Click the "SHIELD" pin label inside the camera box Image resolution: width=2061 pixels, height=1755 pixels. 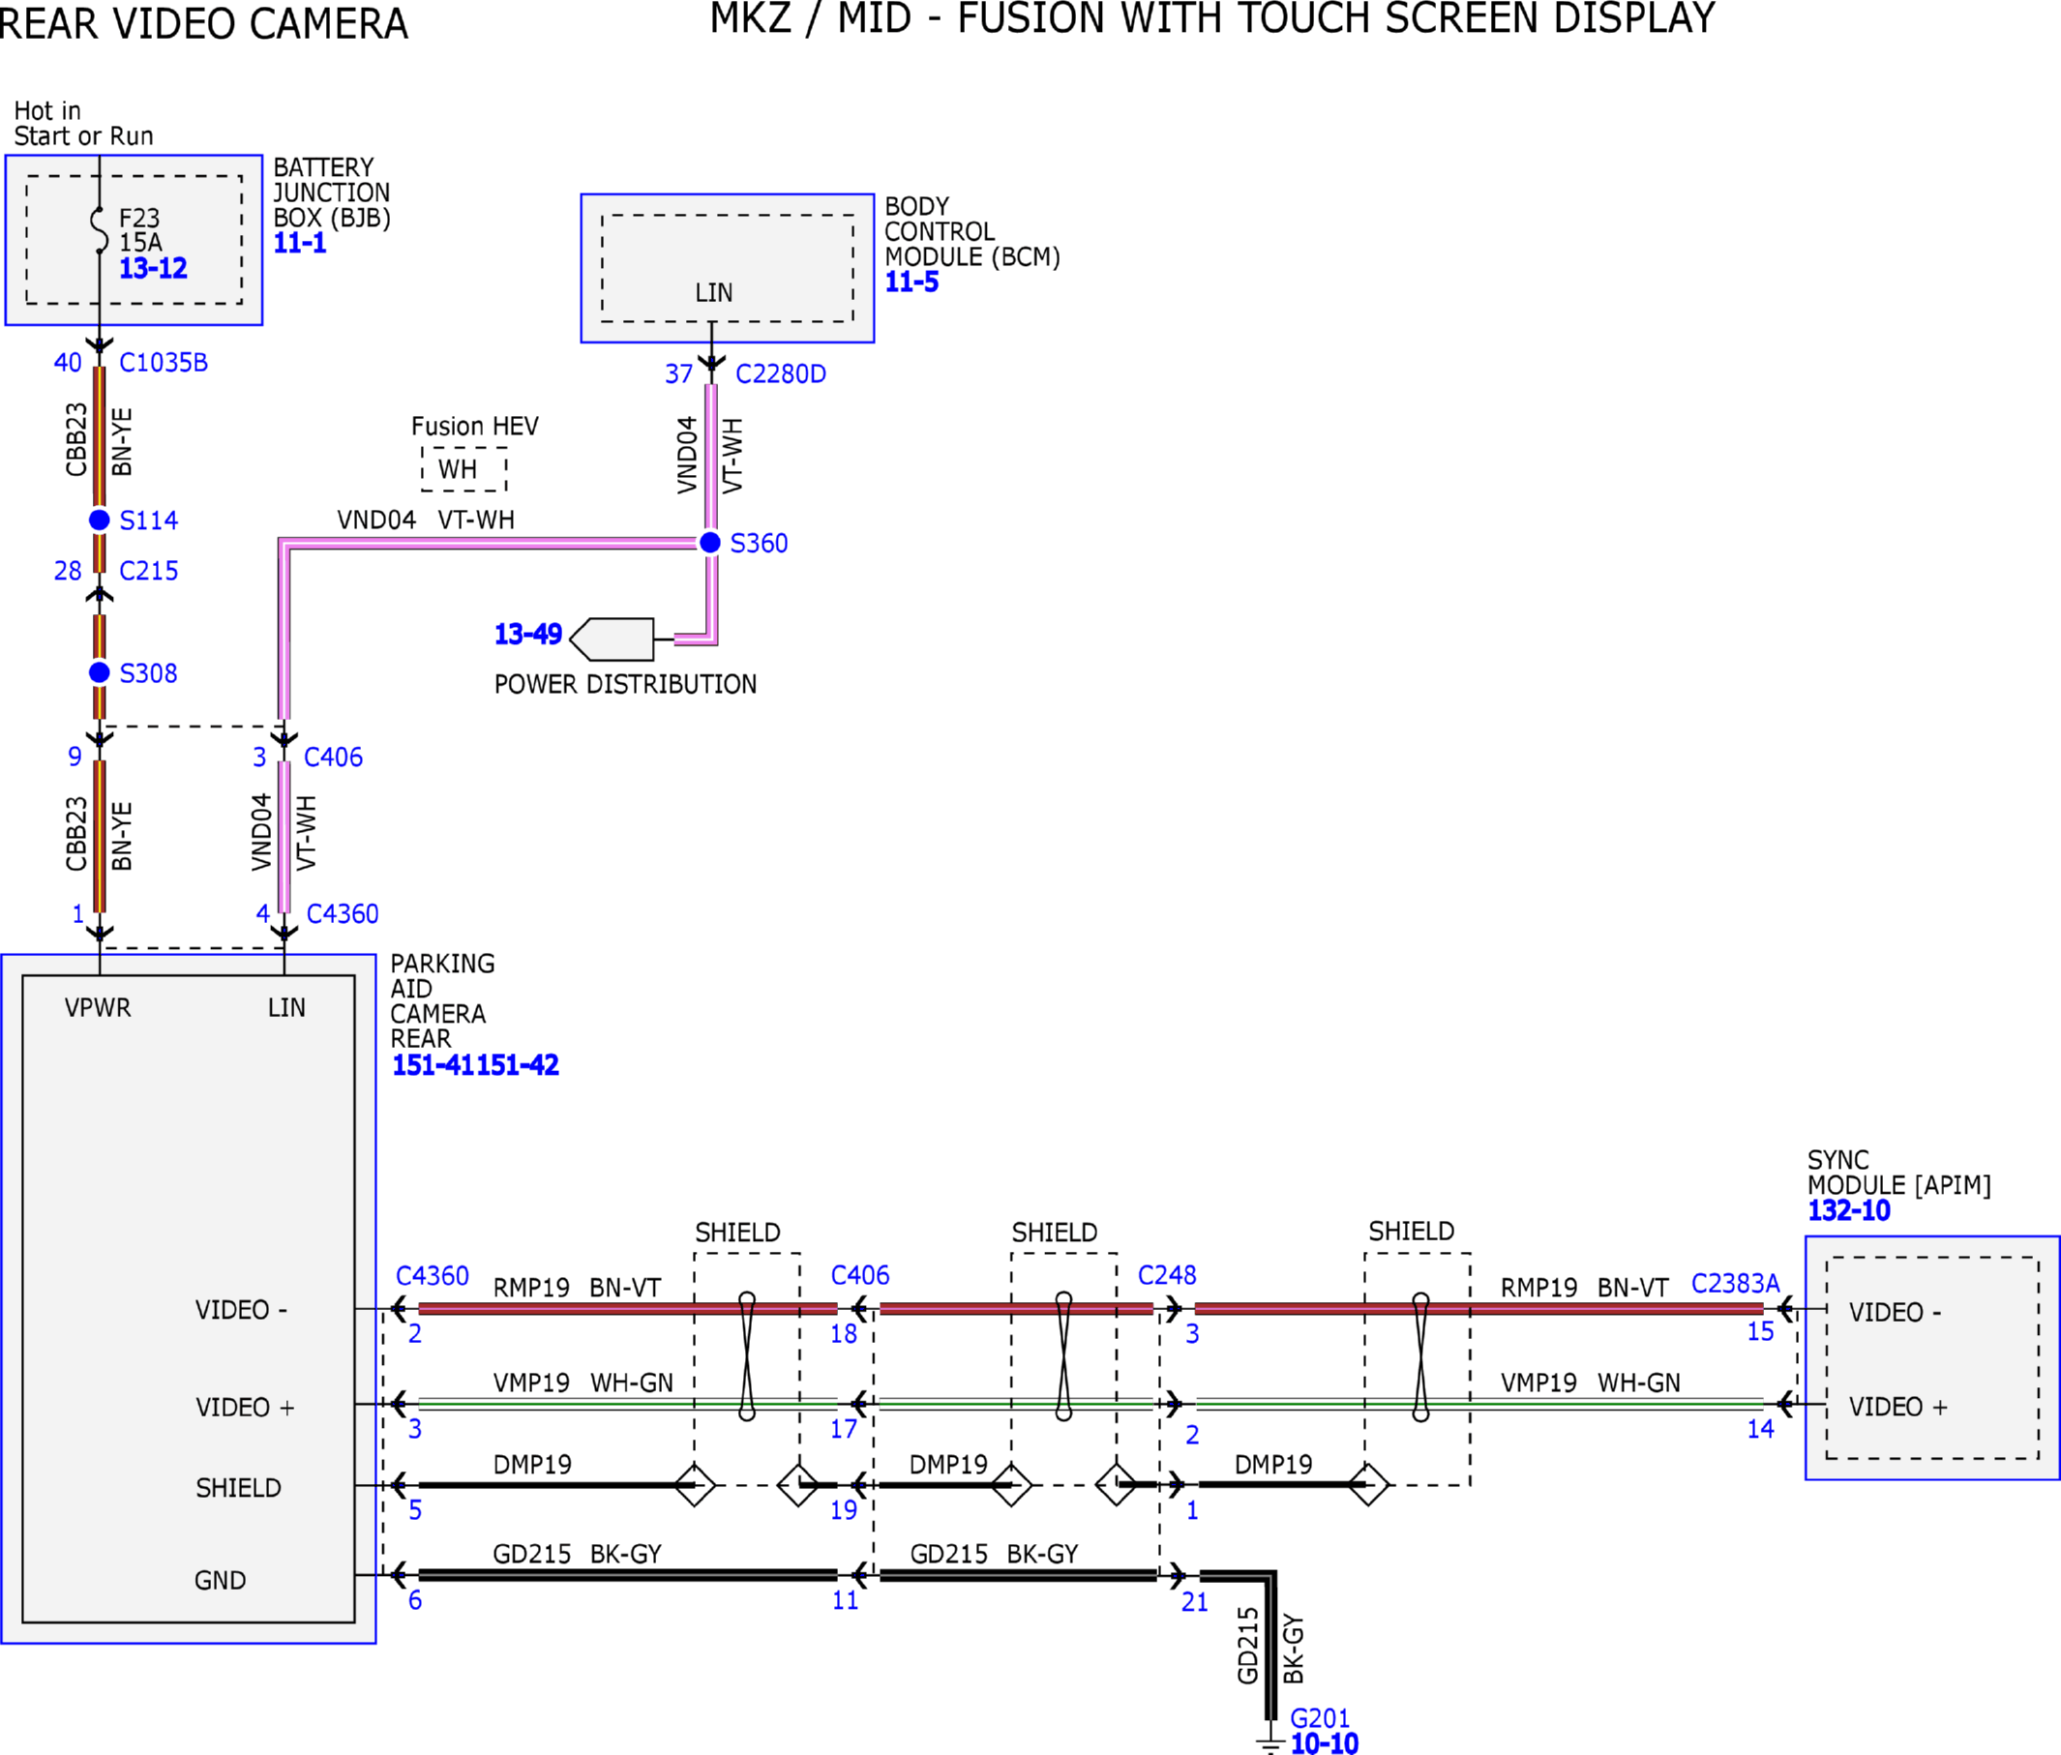tap(239, 1488)
